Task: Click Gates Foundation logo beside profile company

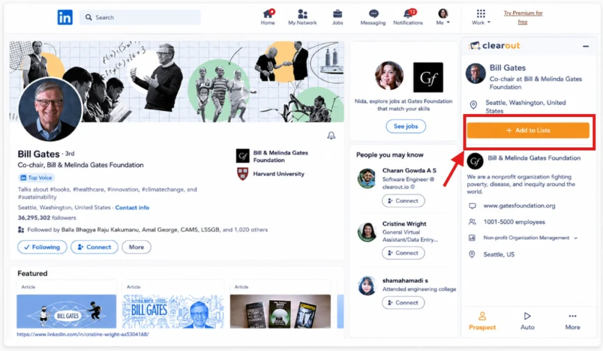Action: (x=242, y=156)
